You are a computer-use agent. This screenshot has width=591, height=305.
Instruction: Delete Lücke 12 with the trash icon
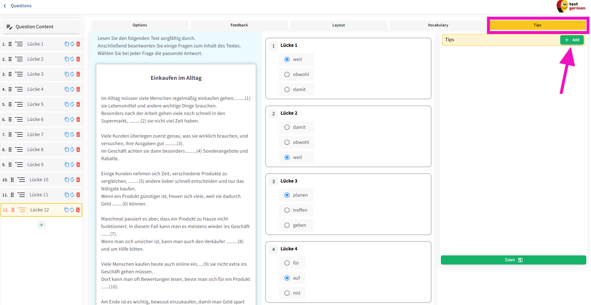coord(78,210)
